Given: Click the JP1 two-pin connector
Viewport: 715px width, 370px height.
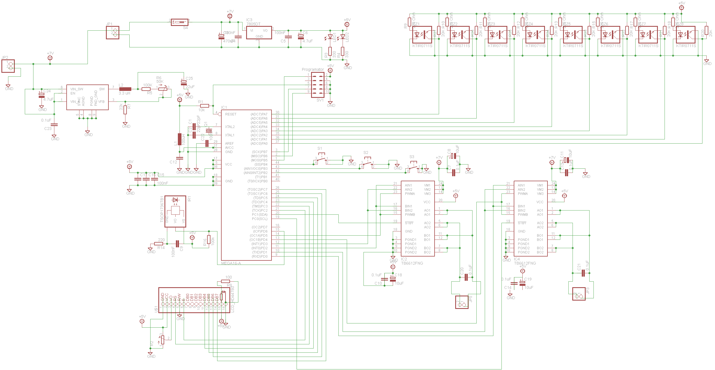Looking at the screenshot, I should click(x=113, y=33).
